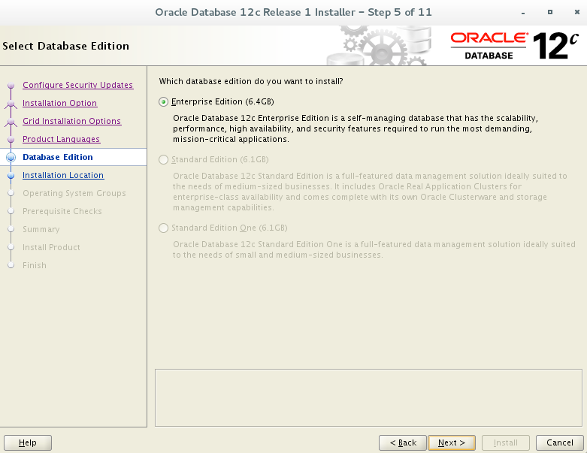This screenshot has height=453, width=587.
Task: Click Summary step label
Action: click(41, 229)
